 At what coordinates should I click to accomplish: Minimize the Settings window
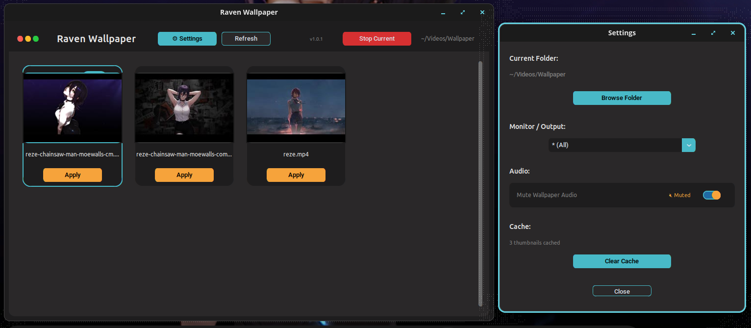(694, 33)
